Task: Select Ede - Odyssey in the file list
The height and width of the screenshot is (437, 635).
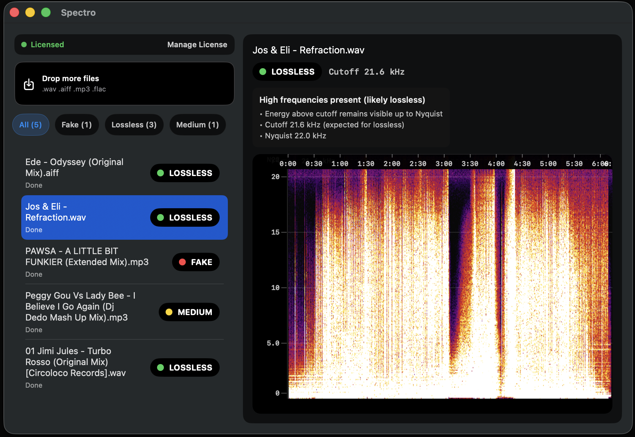Action: (x=74, y=167)
